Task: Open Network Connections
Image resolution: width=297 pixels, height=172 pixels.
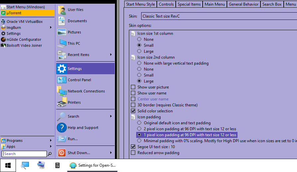Action: point(86,91)
